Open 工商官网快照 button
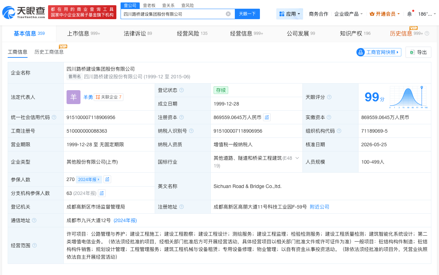This screenshot has height=275, width=439. pos(379,52)
